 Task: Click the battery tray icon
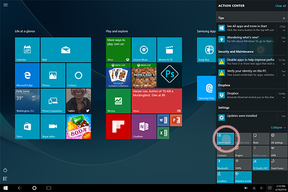[246, 188]
